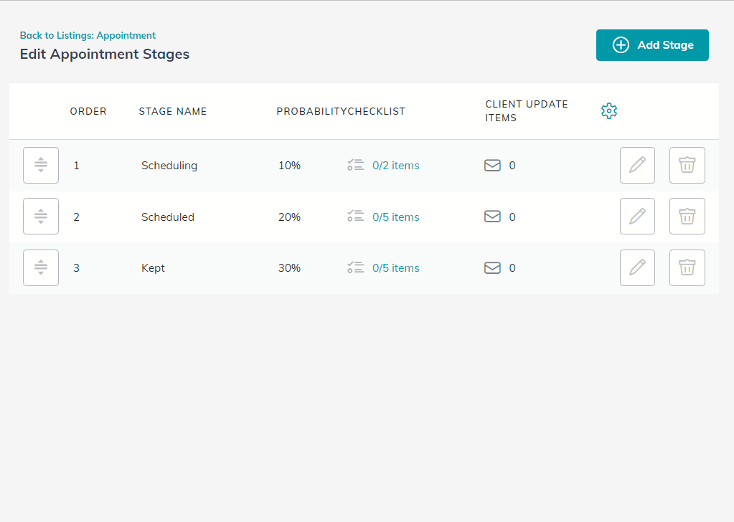
Task: Click the 10% probability value
Action: click(289, 166)
